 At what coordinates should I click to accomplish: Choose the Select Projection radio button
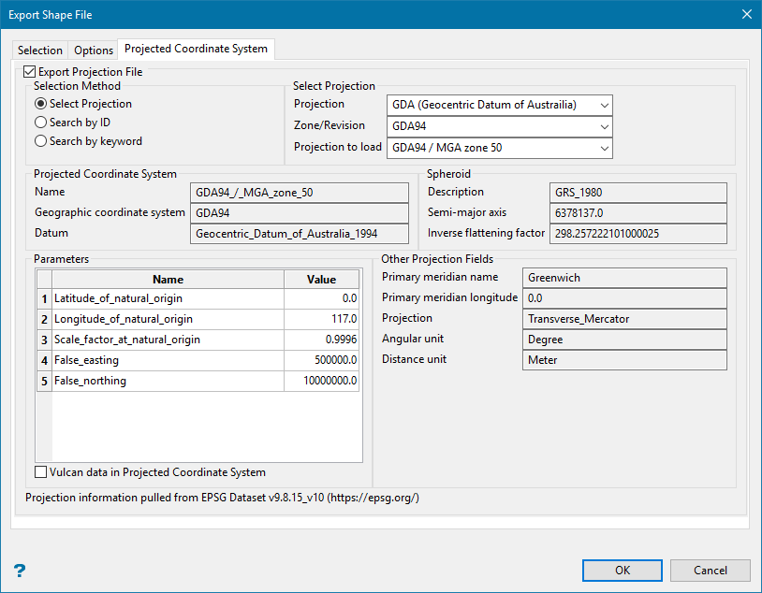pos(40,104)
